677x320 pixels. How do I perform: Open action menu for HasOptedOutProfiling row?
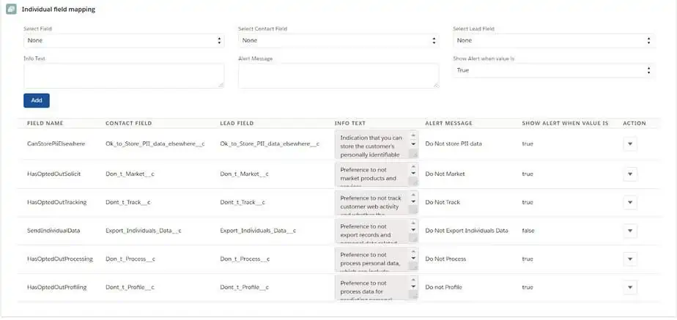pyautogui.click(x=630, y=287)
